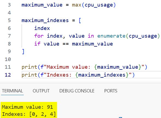
Task: Click the opening bracket on line 5
Action: click(80, 20)
